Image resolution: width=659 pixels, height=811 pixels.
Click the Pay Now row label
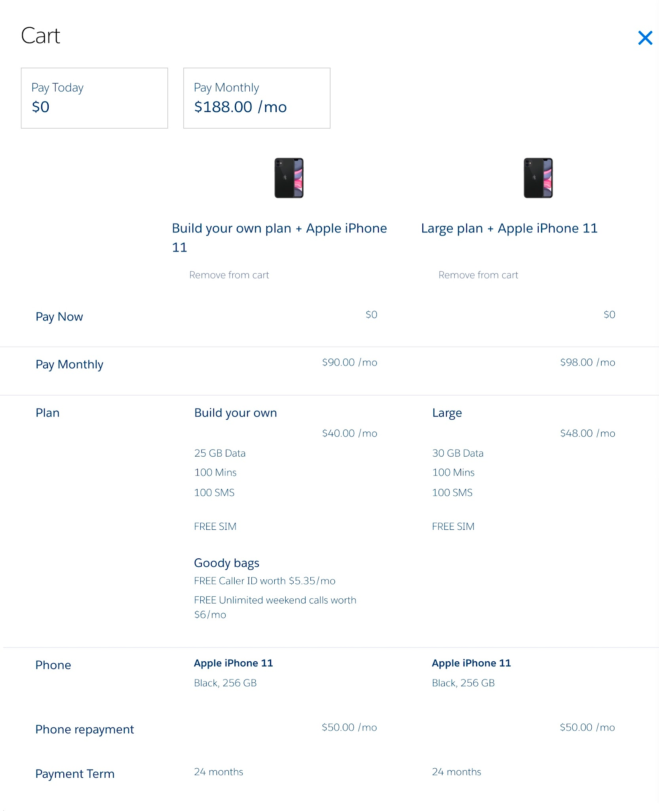pos(59,316)
